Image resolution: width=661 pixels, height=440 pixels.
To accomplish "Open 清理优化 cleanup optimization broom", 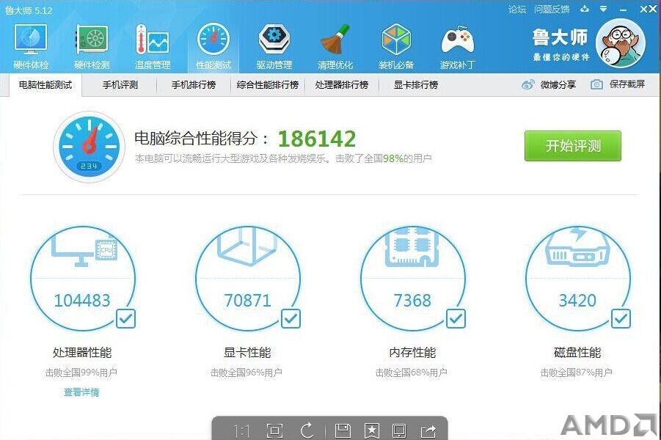I will (x=335, y=46).
